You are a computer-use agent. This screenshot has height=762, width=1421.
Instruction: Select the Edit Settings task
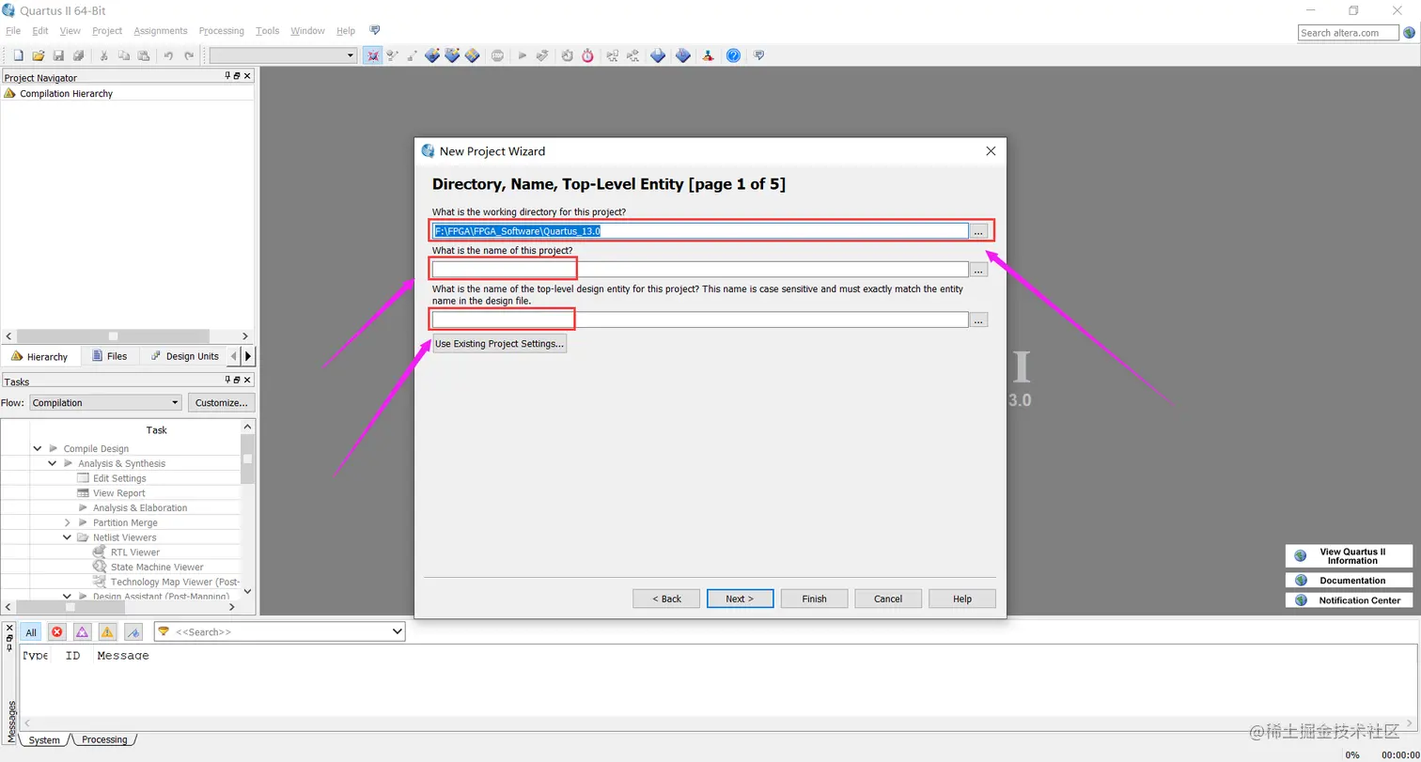pos(119,478)
